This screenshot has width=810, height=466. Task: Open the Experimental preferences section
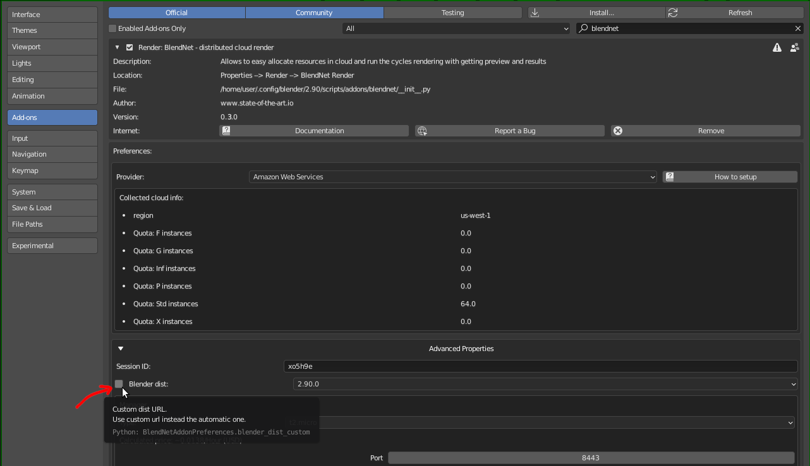pyautogui.click(x=52, y=246)
